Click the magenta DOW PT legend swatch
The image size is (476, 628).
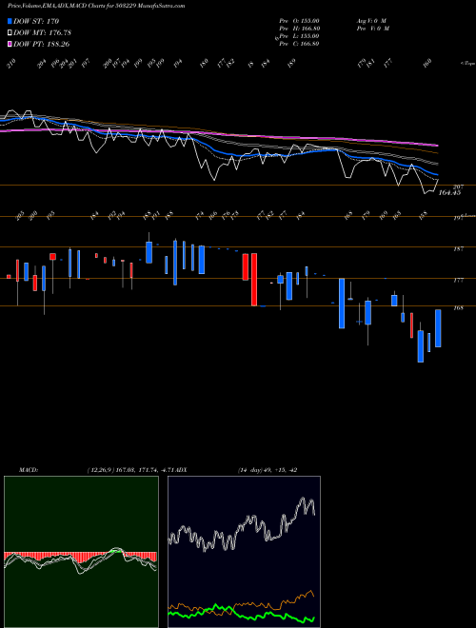coord(10,44)
